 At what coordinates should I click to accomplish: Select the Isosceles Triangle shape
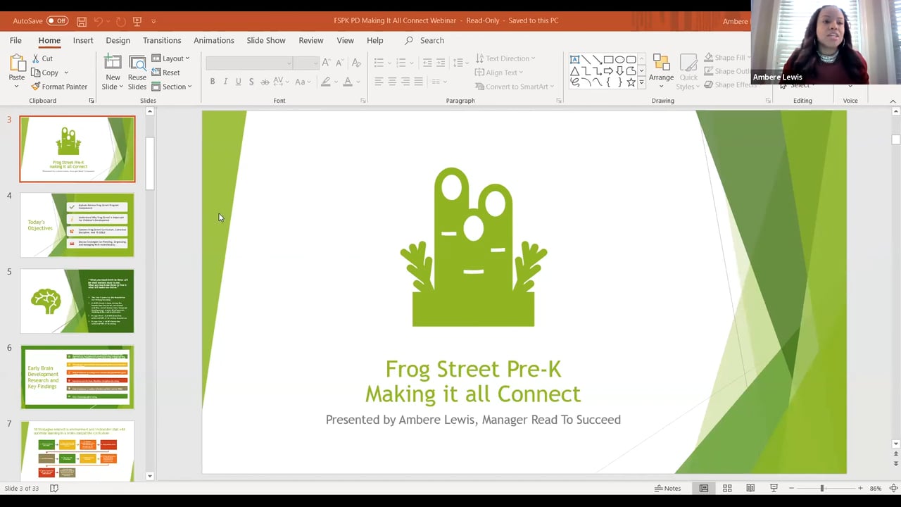(574, 71)
